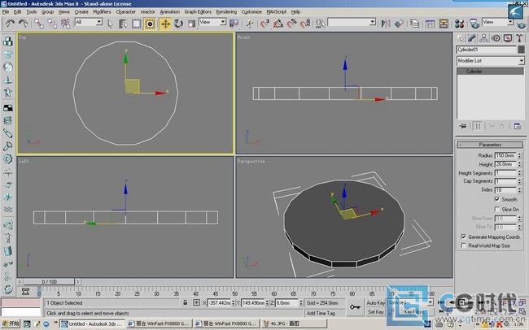Switch to the Create command panel tab
Screen dimensions: 529x330
click(x=460, y=38)
